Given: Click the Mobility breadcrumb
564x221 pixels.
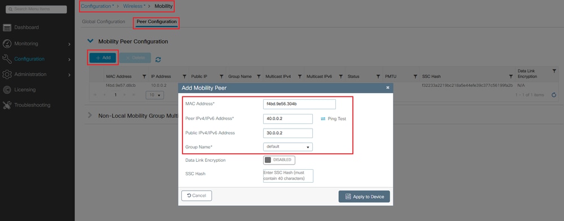Looking at the screenshot, I should tap(164, 6).
